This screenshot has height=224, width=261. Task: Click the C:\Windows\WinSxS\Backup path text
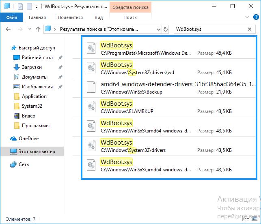pos(132,92)
